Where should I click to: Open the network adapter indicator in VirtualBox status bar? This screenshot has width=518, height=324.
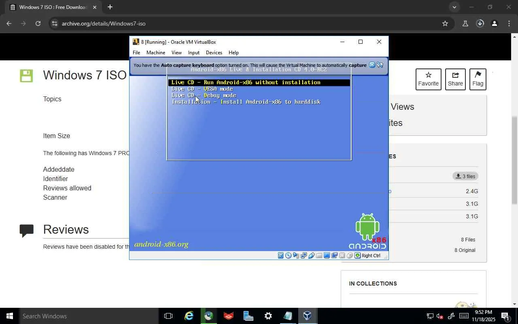304,256
